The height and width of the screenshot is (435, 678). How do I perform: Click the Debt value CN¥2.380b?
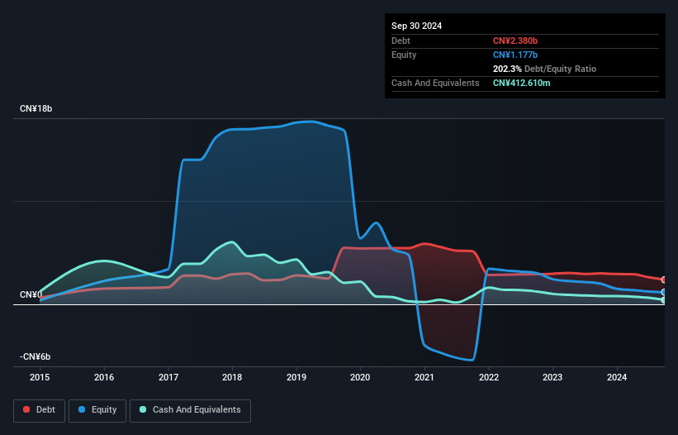(x=515, y=41)
